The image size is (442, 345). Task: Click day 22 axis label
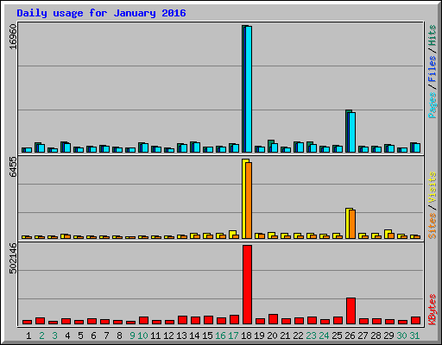click(298, 336)
